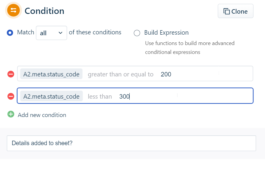Open the "all" match dropdown
265x186 pixels.
pyautogui.click(x=51, y=33)
